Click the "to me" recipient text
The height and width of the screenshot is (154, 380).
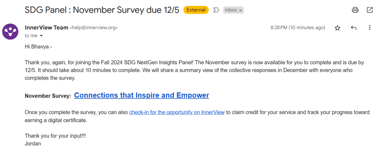point(31,36)
